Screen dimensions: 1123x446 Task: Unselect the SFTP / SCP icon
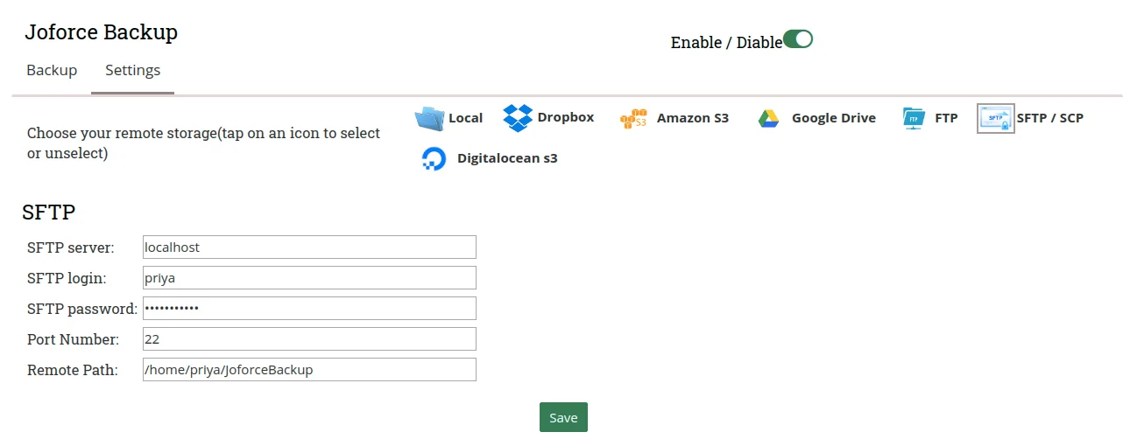tap(995, 118)
